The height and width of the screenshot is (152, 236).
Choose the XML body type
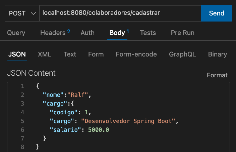coord(45,54)
